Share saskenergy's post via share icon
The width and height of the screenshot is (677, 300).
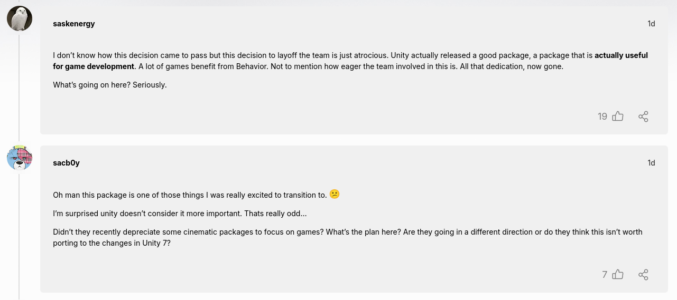[643, 117]
